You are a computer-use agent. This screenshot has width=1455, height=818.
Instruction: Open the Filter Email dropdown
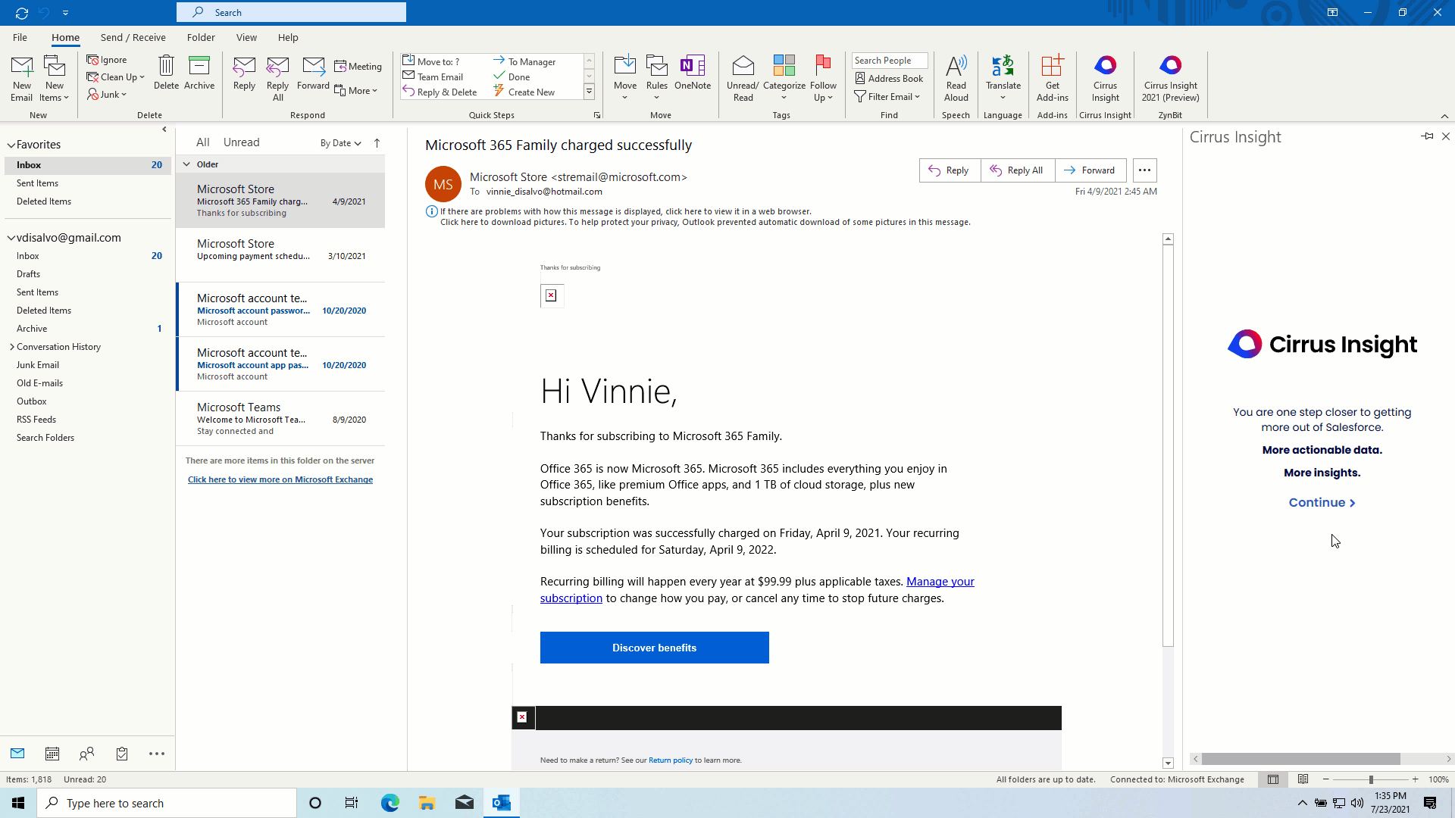pos(887,96)
